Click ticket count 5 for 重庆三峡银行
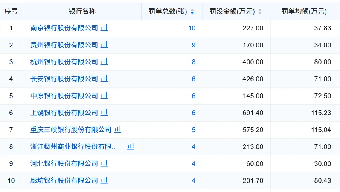340x192 pixels. 194,130
